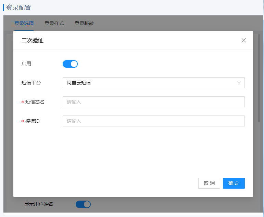Click the 启用 field label
This screenshot has height=217, width=264.
tap(26, 64)
